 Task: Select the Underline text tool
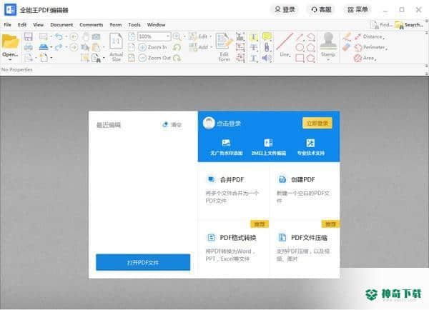point(254,58)
